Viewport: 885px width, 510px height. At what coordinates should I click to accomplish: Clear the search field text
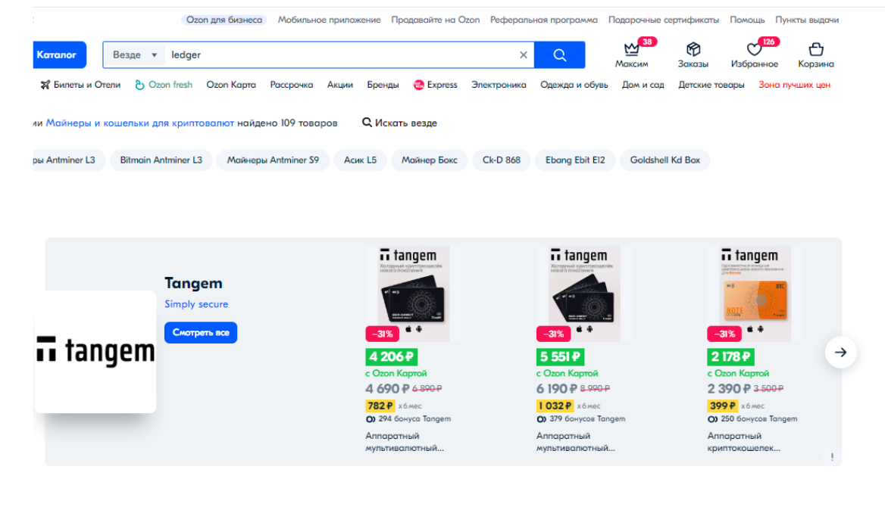coord(523,55)
